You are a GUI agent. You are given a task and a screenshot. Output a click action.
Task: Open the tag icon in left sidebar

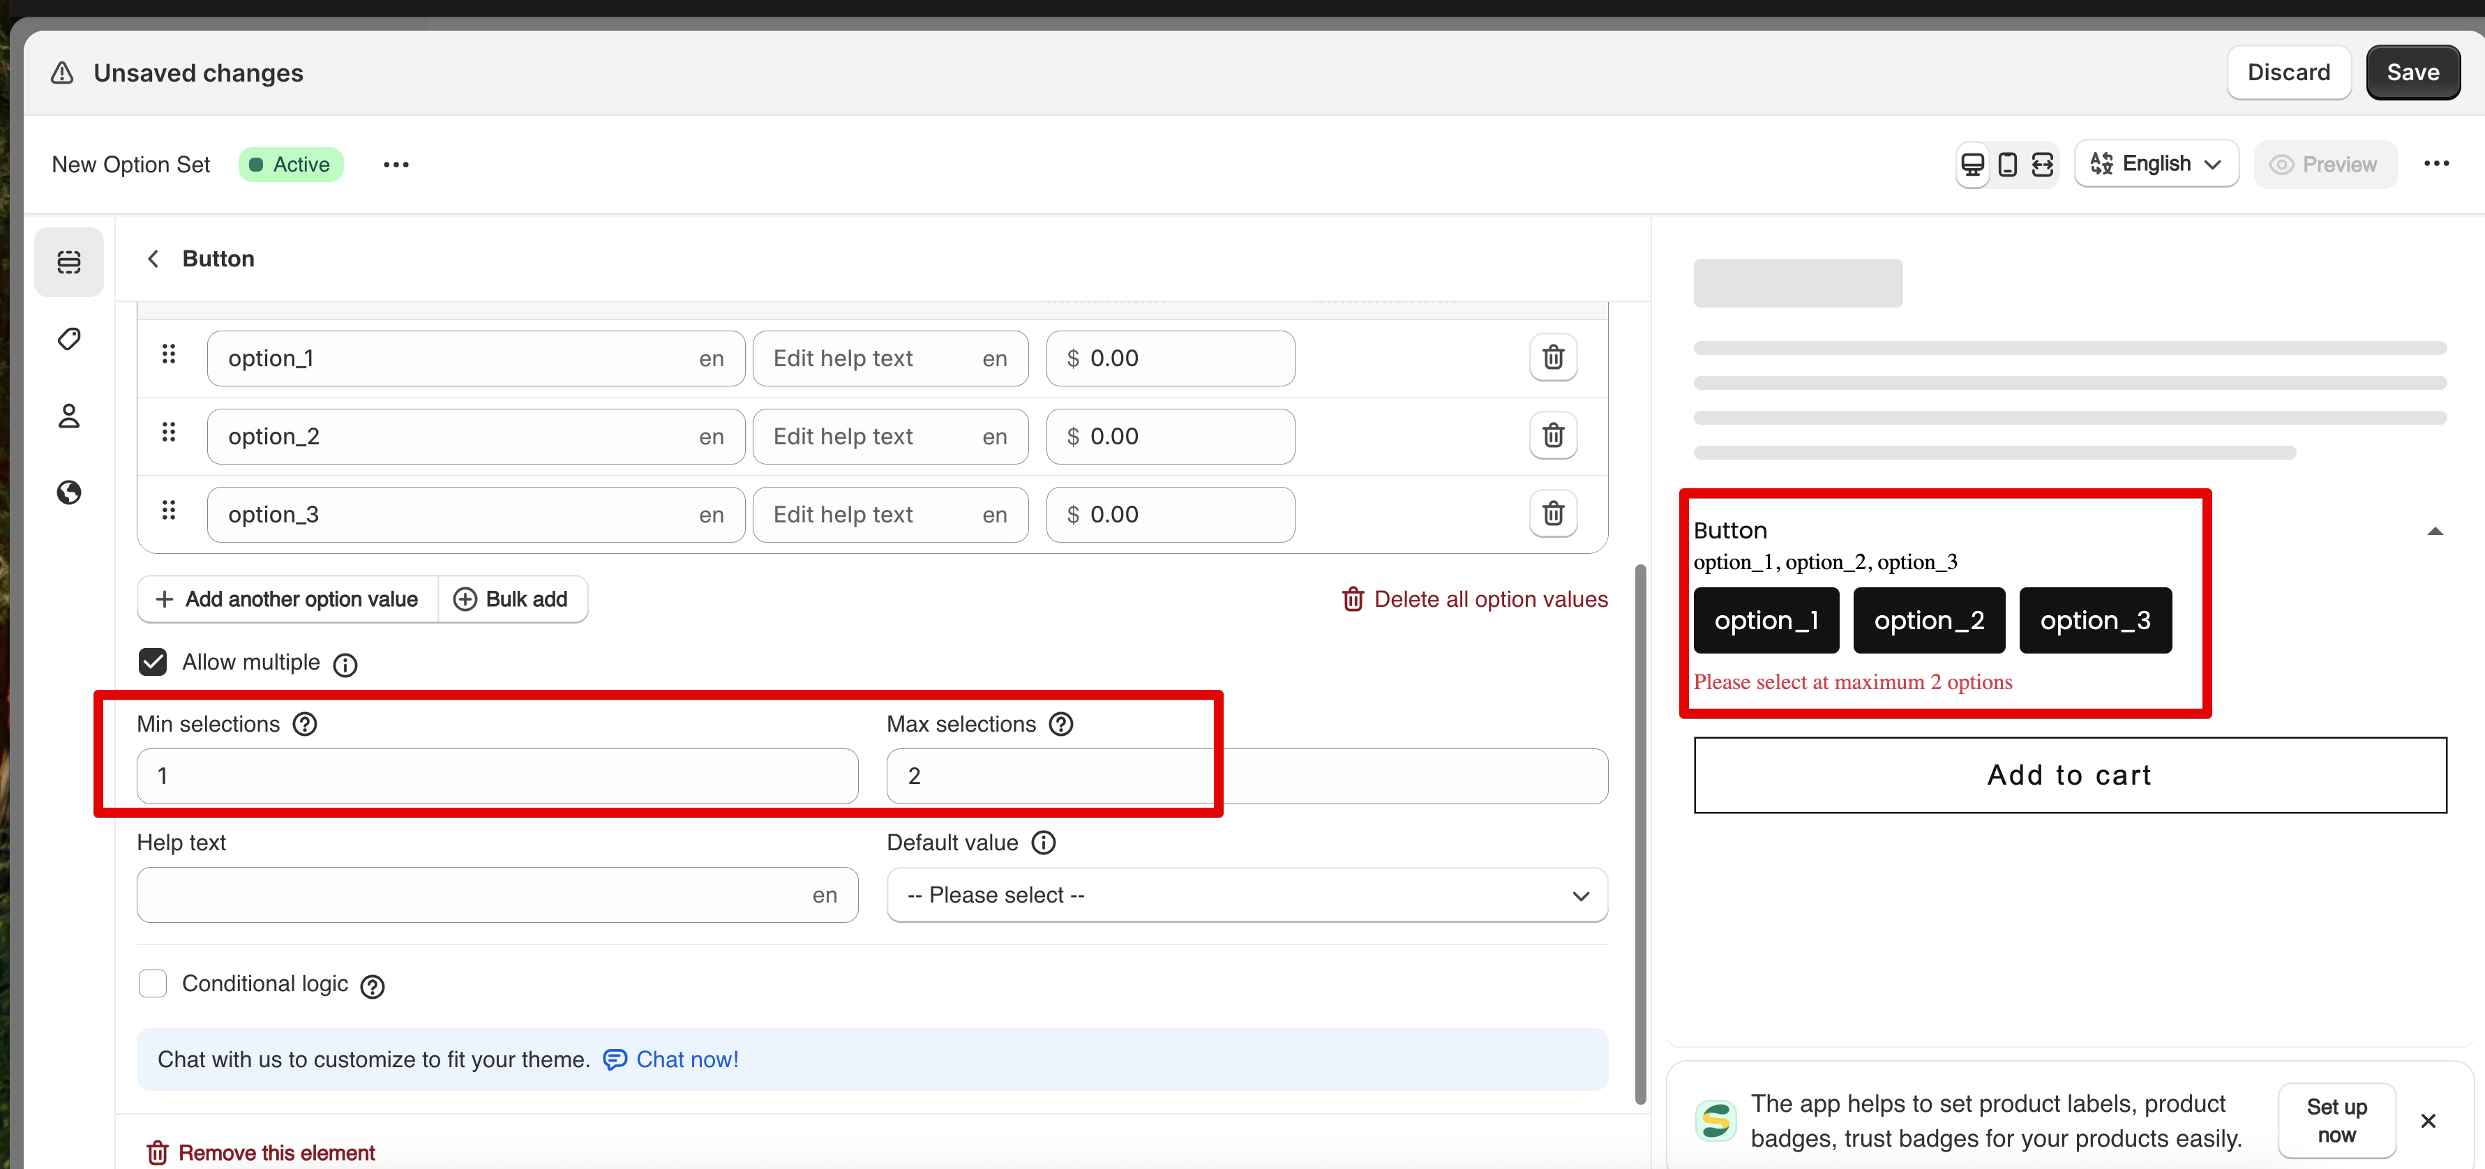(x=68, y=338)
